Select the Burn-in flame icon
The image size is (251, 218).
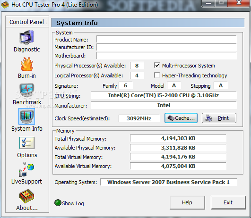[27, 64]
